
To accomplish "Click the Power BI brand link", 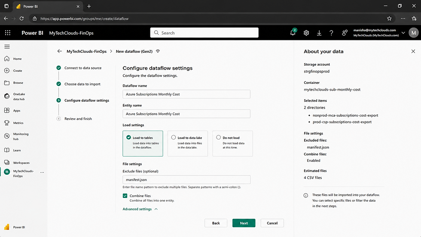I will pos(32,33).
